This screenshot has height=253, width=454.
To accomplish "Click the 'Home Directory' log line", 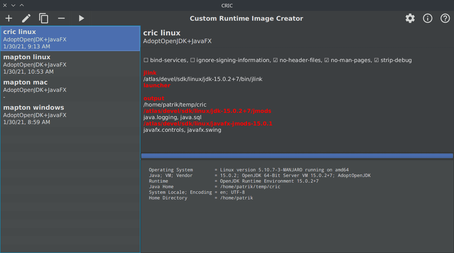I will pos(201,198).
